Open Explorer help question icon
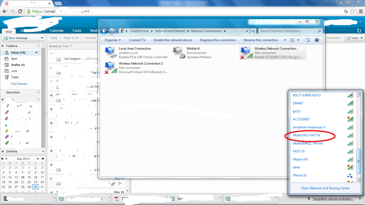Viewport: 365px width, 205px height. point(317,40)
